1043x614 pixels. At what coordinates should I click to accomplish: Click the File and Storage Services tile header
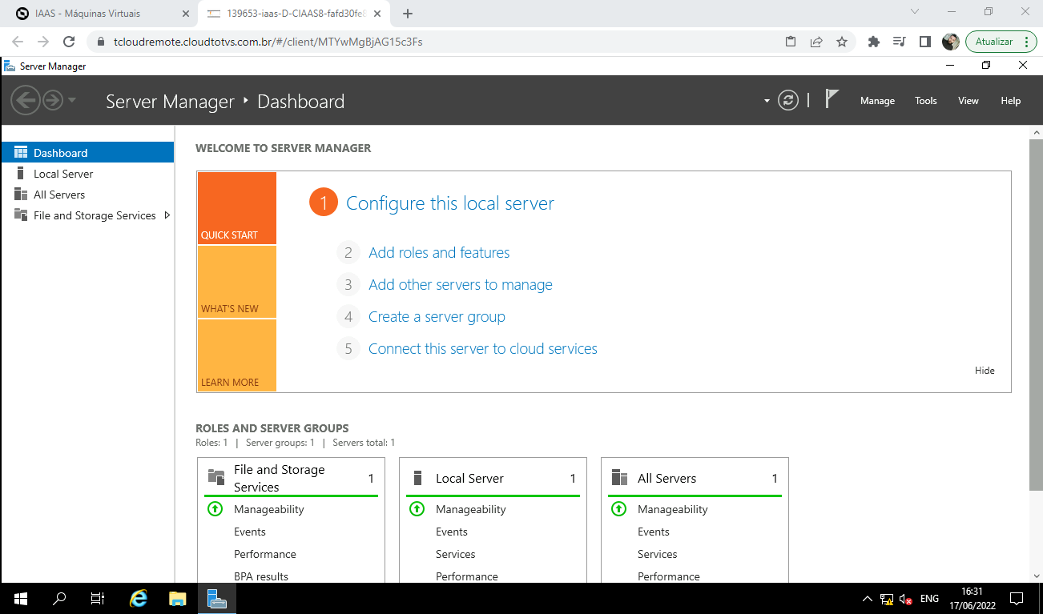click(291, 478)
